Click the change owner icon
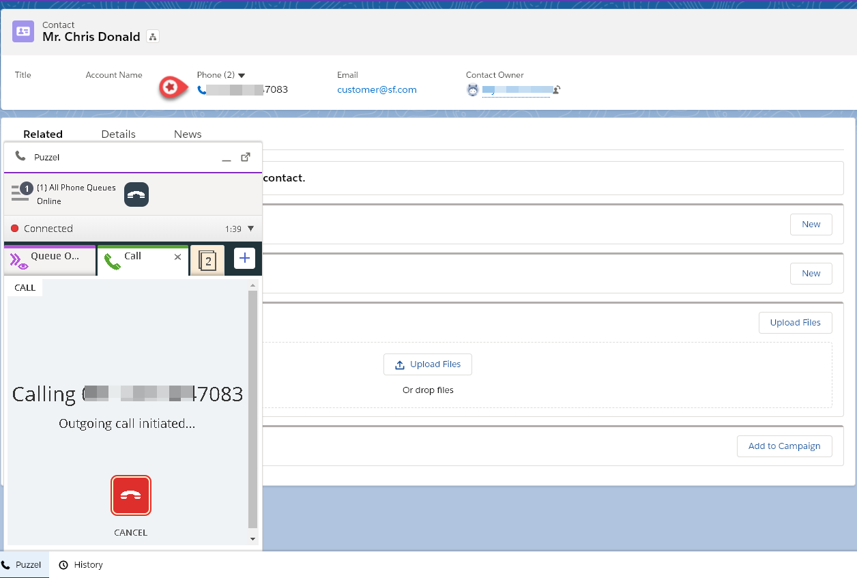 557,89
